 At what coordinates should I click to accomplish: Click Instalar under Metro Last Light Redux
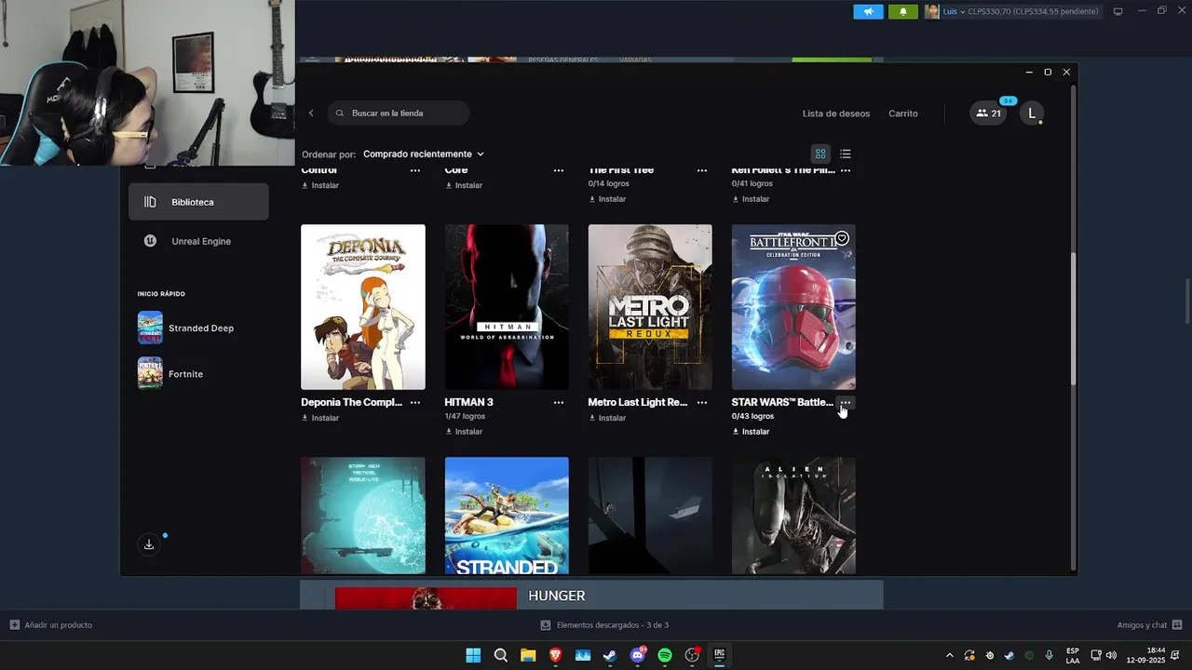607,418
